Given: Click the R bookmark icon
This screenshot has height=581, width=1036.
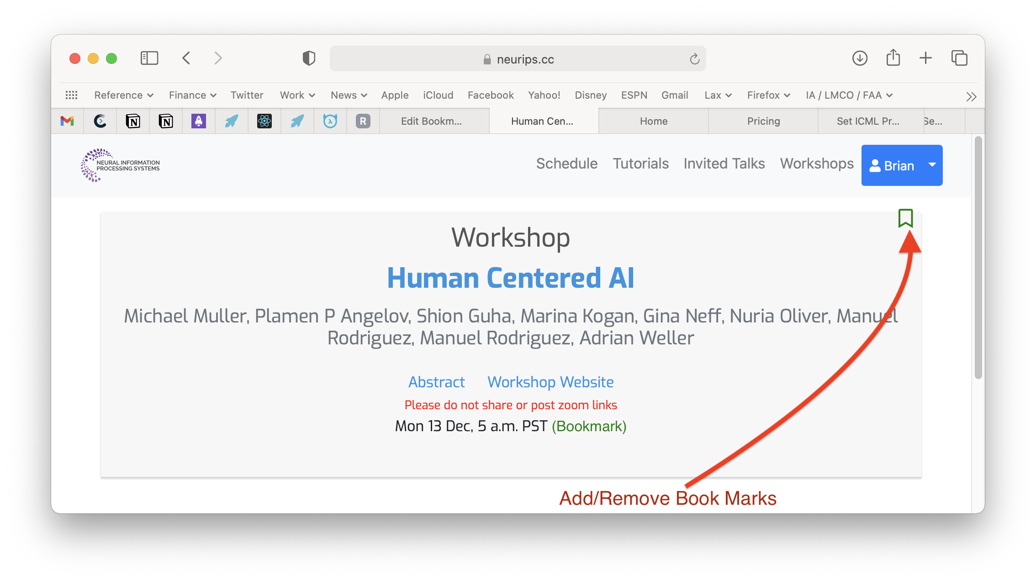Looking at the screenshot, I should pyautogui.click(x=364, y=121).
